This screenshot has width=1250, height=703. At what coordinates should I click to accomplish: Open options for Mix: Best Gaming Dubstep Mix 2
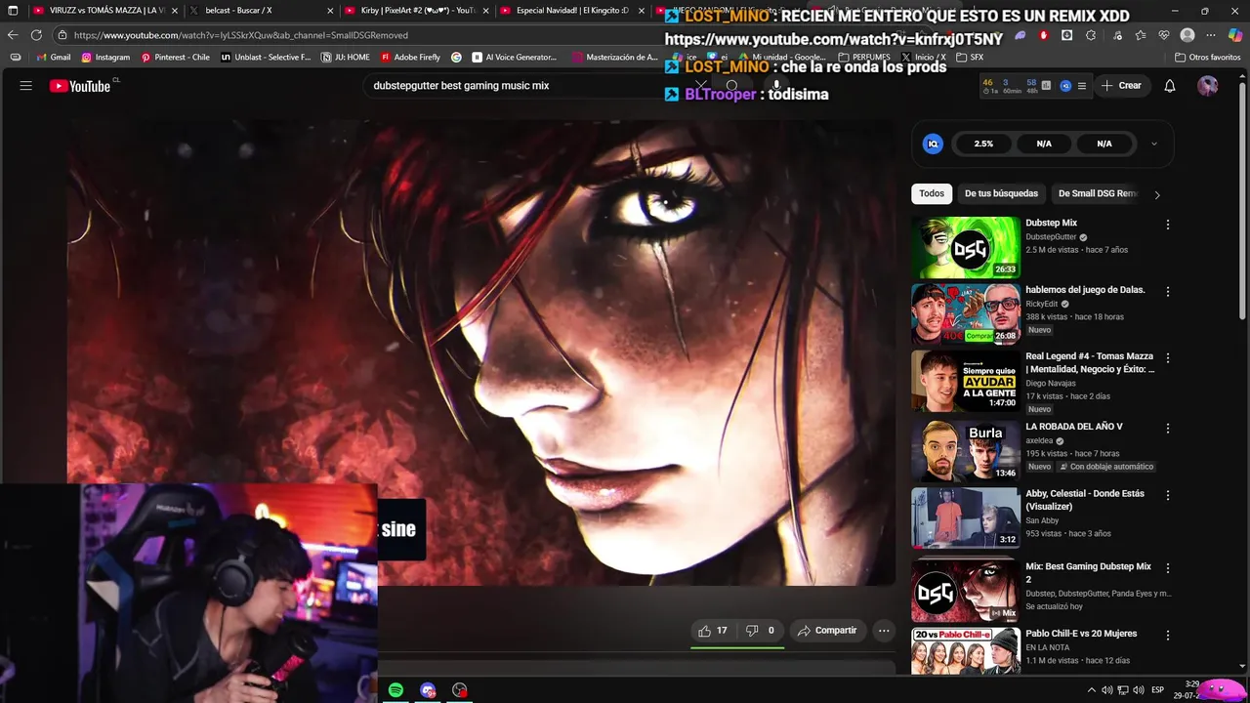(1167, 568)
